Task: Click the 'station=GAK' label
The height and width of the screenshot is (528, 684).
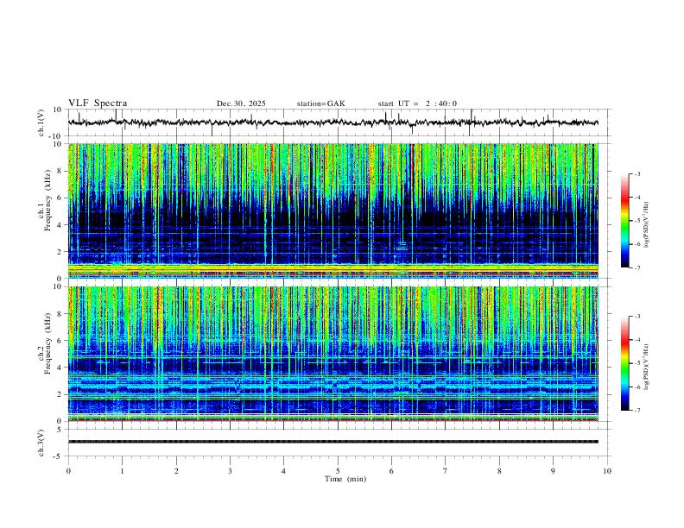Action: tap(320, 104)
